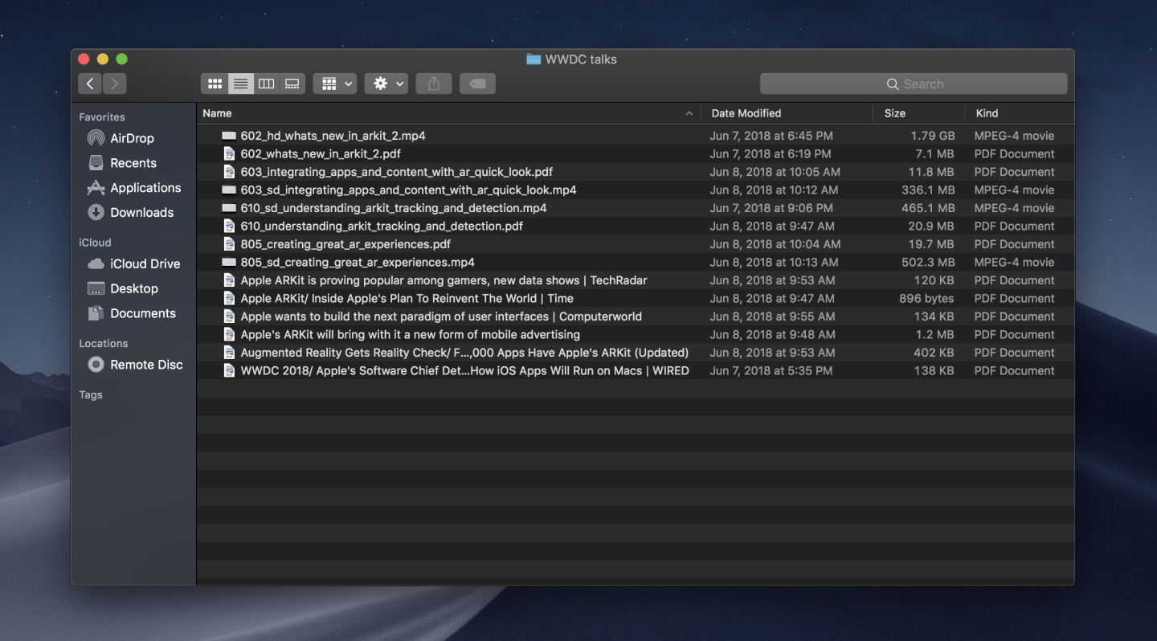Select 602_hd_whats_new_in_arkit_2.mp4 movie icon
Image resolution: width=1157 pixels, height=641 pixels.
pyautogui.click(x=229, y=136)
